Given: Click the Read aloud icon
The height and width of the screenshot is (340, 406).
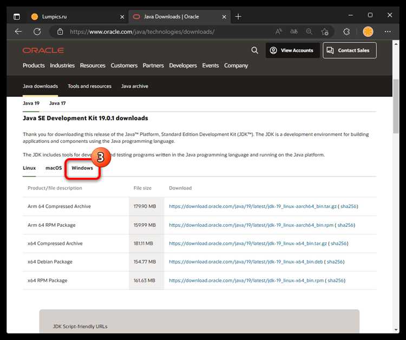Looking at the screenshot, I should click(x=279, y=31).
